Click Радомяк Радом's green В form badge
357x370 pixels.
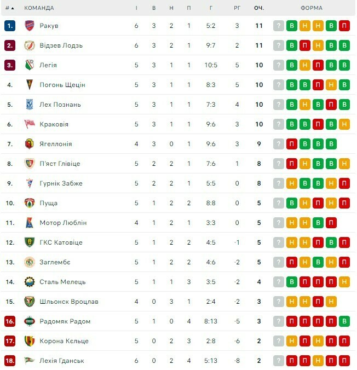point(344,321)
